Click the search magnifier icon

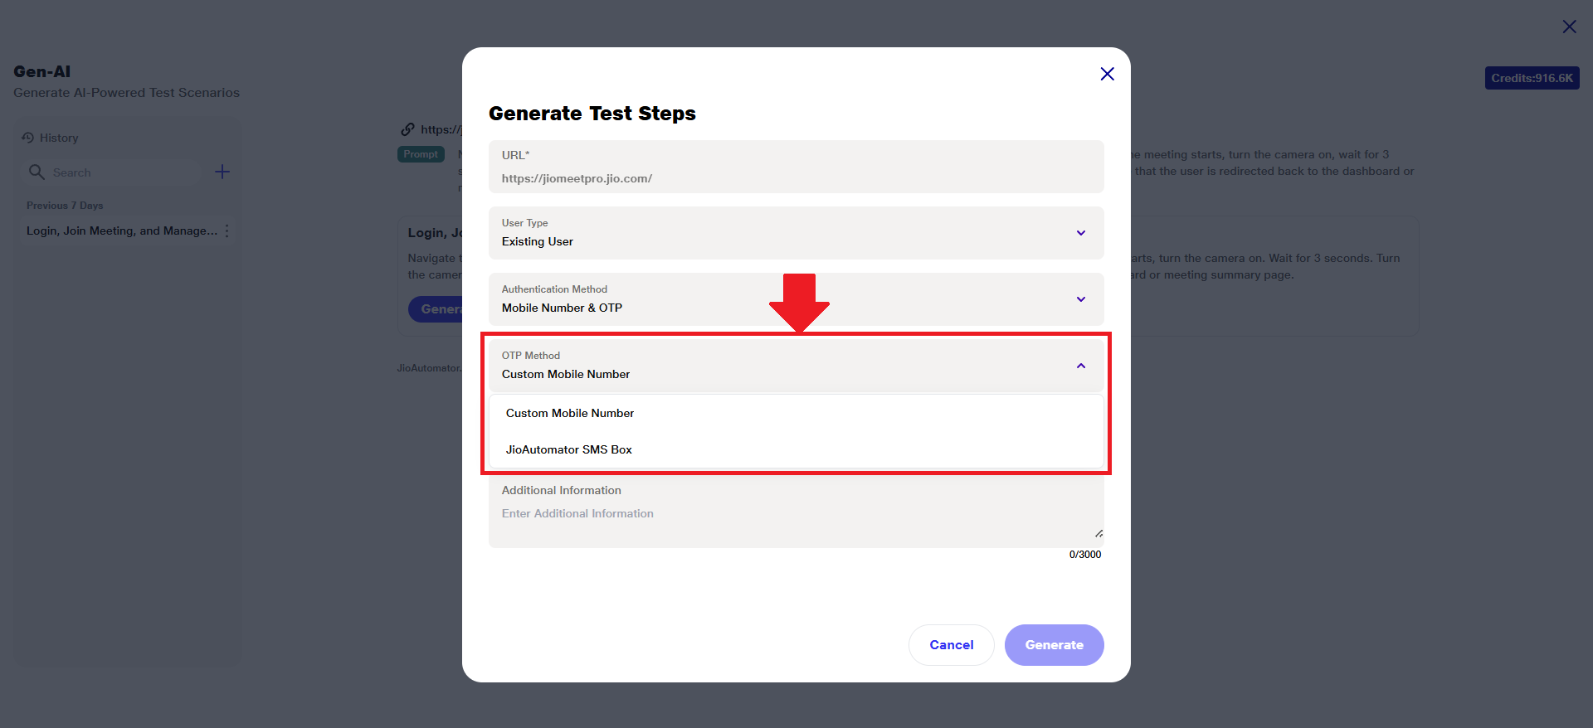pyautogui.click(x=37, y=172)
